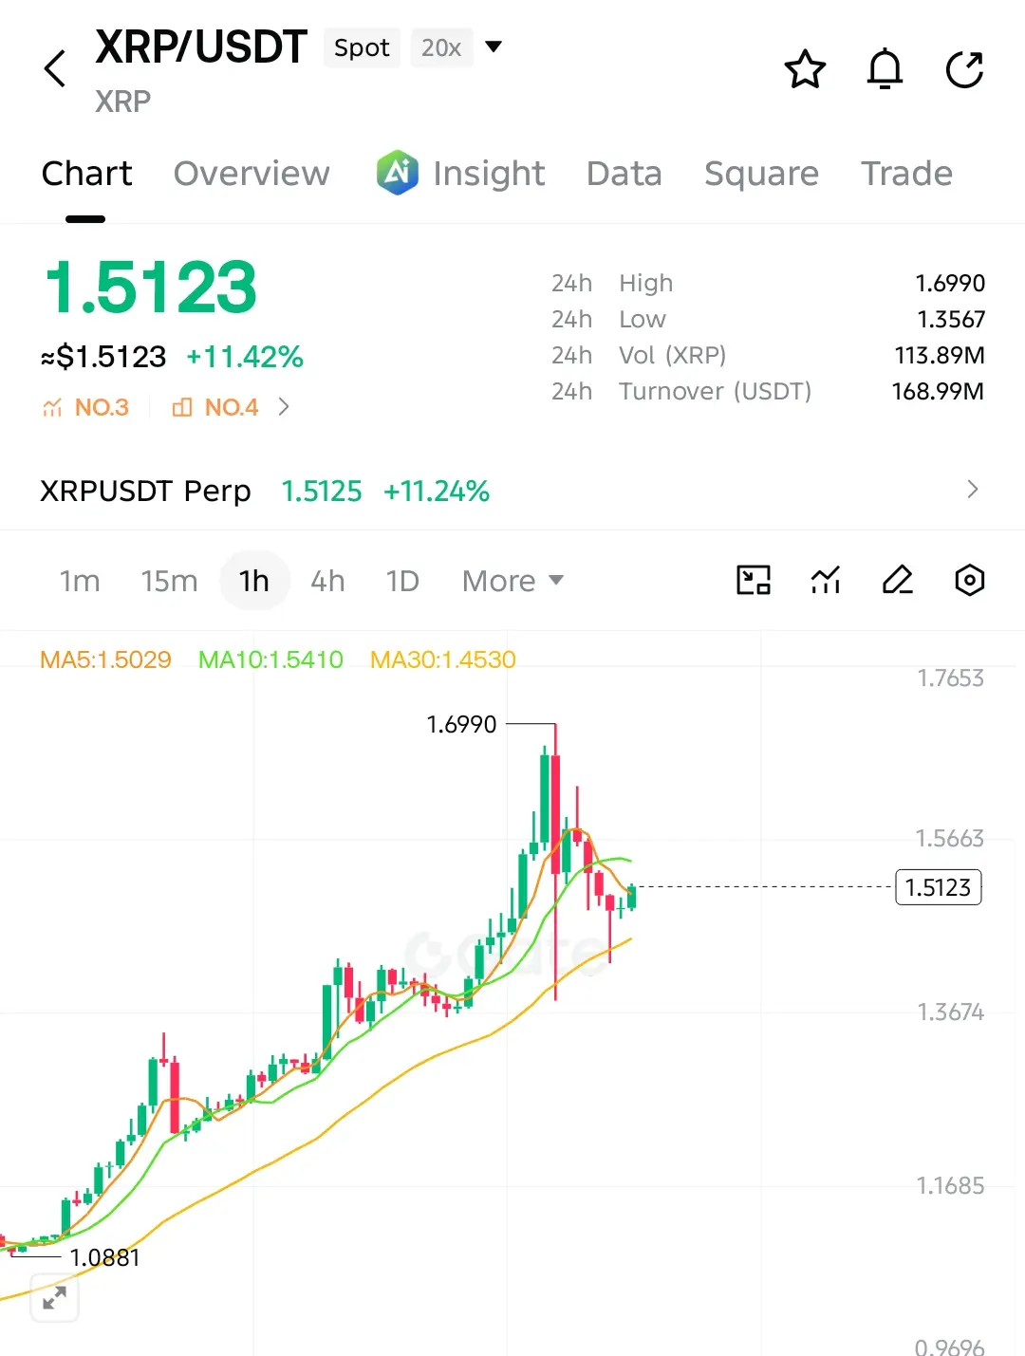Viewport: 1025px width, 1356px height.
Task: Tap the Spot tag
Action: pyautogui.click(x=362, y=47)
